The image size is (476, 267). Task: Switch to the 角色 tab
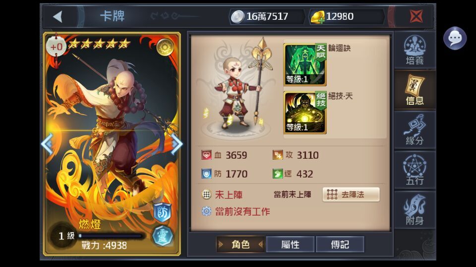pyautogui.click(x=240, y=244)
